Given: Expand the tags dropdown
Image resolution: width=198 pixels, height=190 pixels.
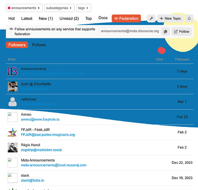Looking at the screenshot, I should 83,8.
